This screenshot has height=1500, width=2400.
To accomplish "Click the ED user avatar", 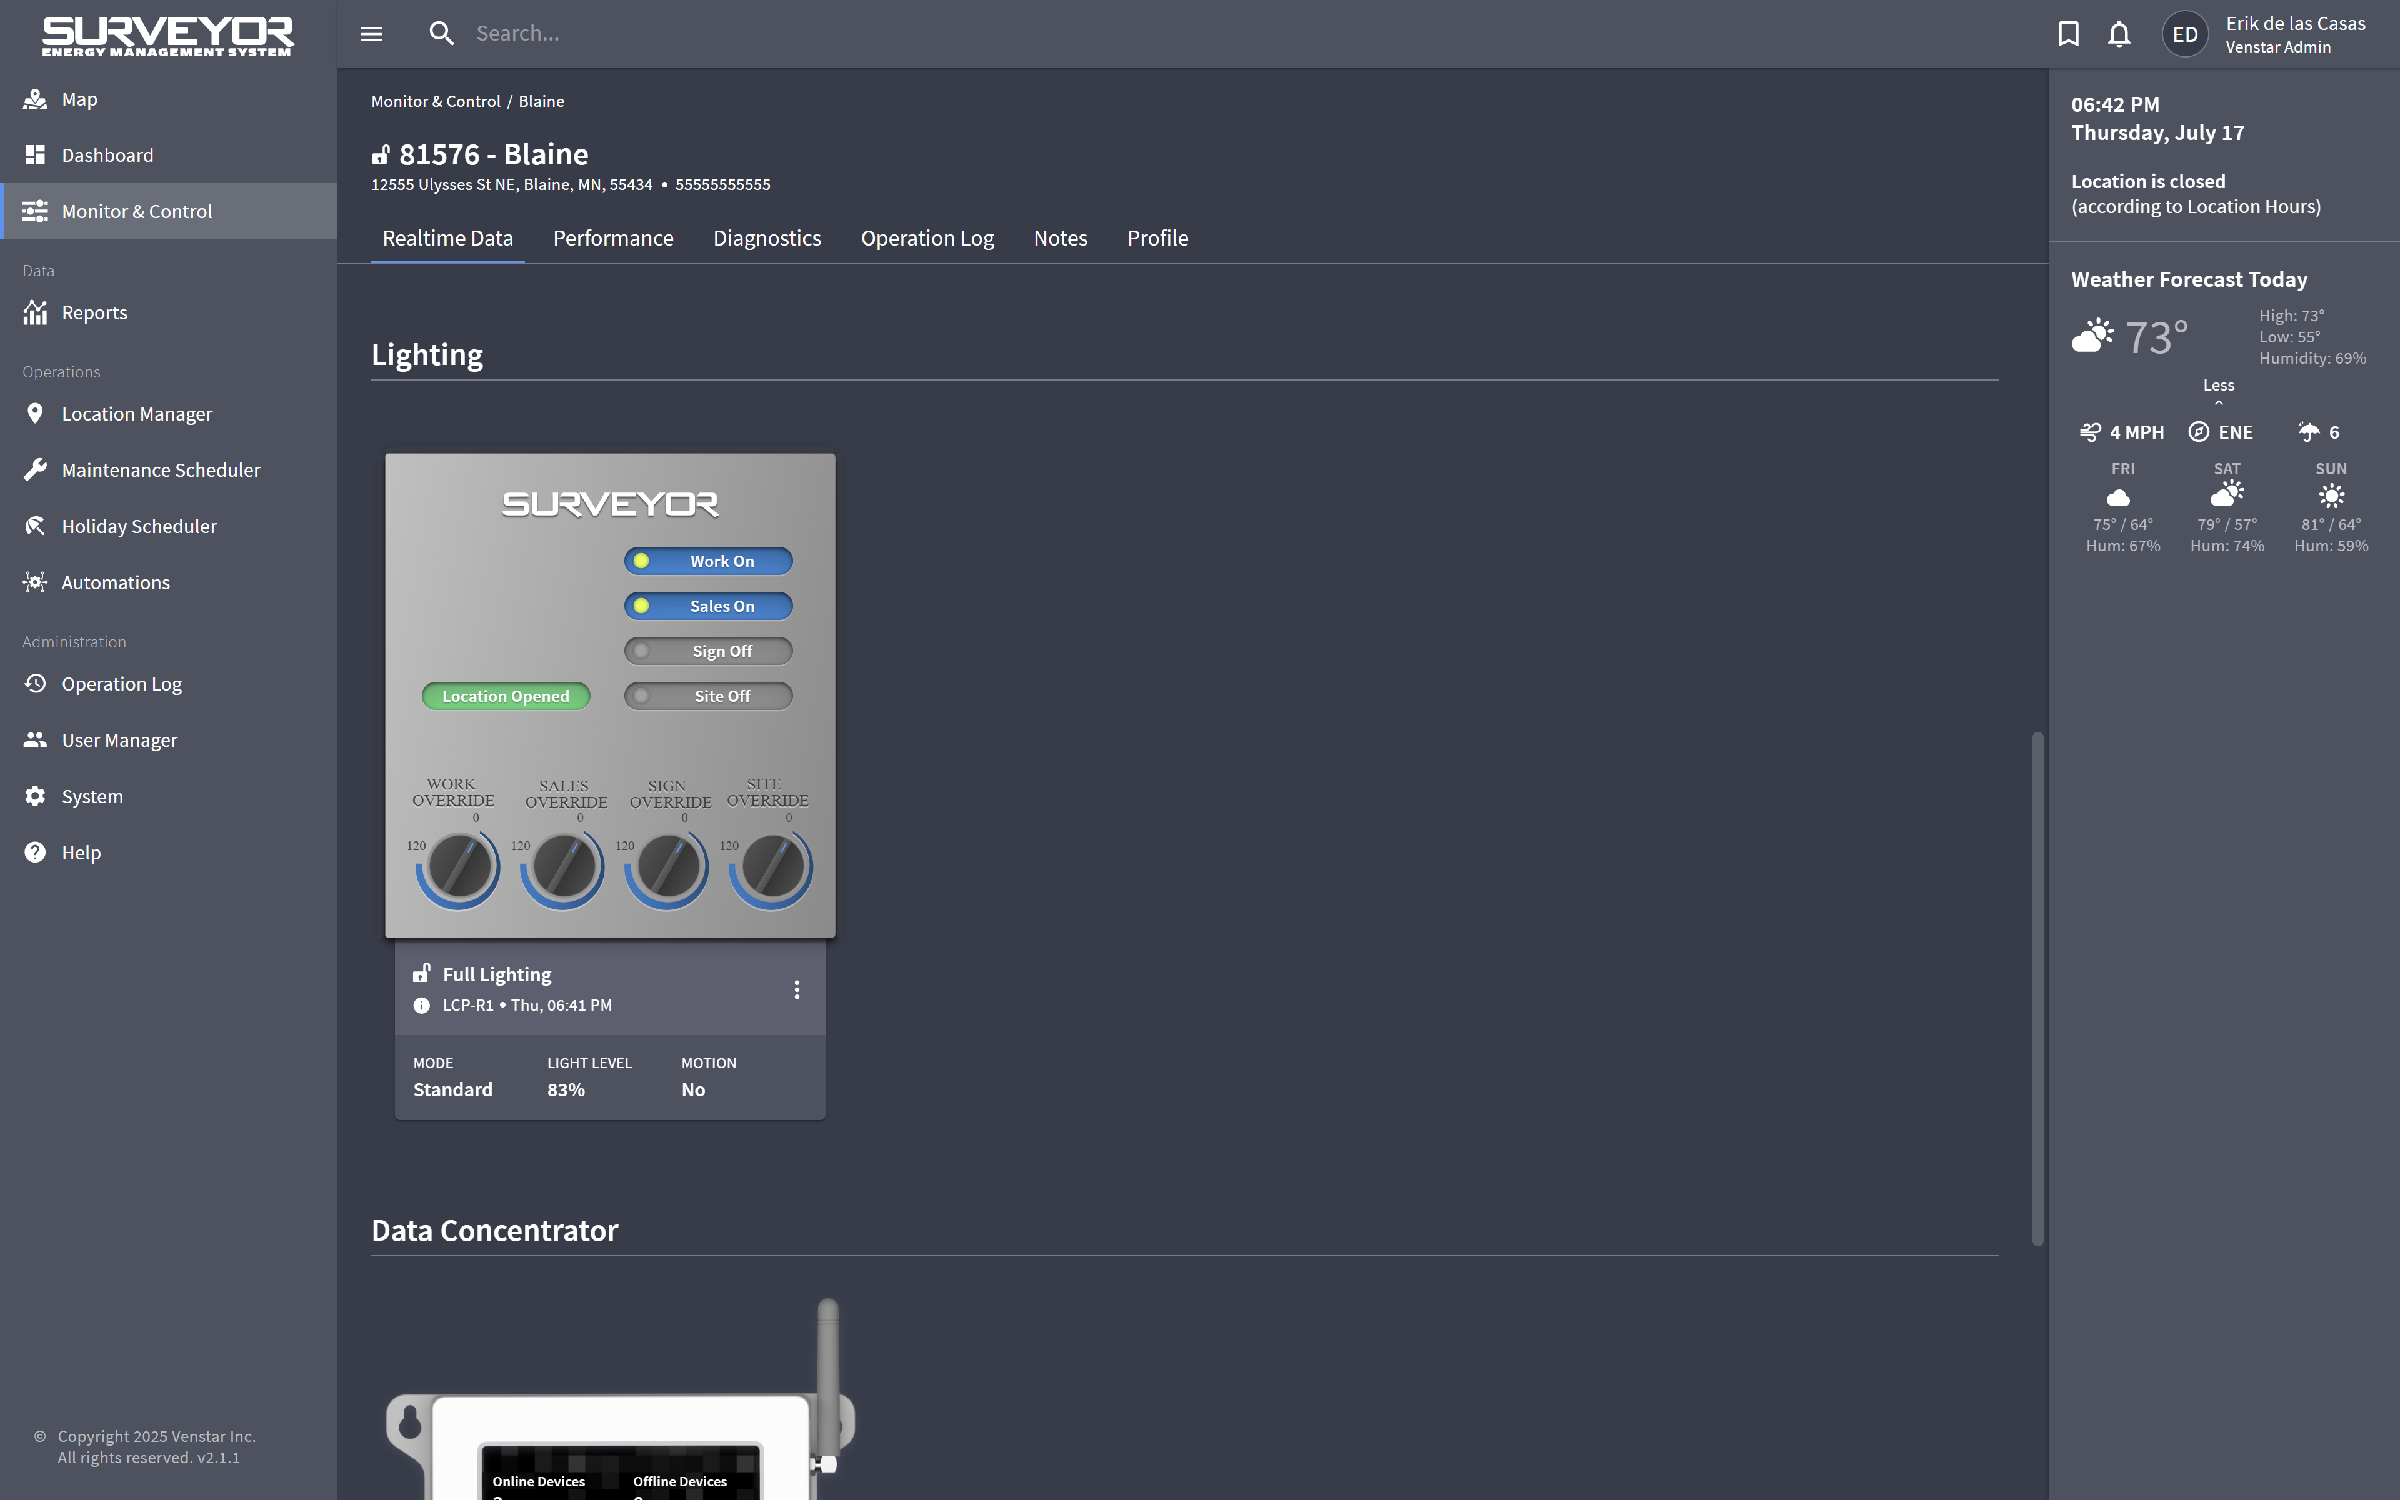I will [2185, 35].
